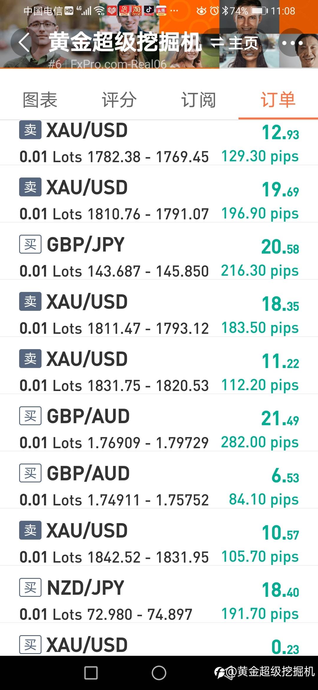Switch to the 图表 tab
Image resolution: width=318 pixels, height=690 pixels.
coord(40,100)
